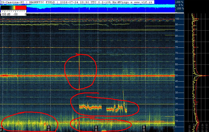This screenshot has height=132, width=209.
Task: Click the red section of dB color scale
Action: pos(21,8)
